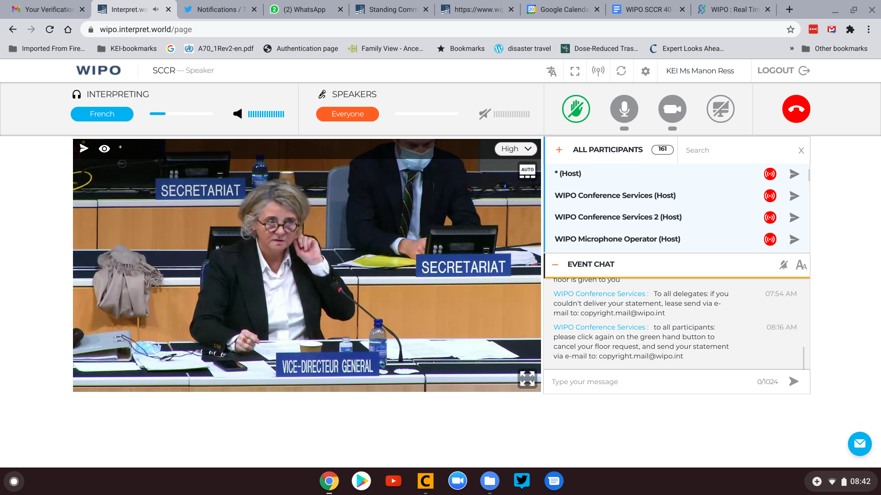Toggle the video eye visibility icon
The height and width of the screenshot is (495, 881).
104,148
